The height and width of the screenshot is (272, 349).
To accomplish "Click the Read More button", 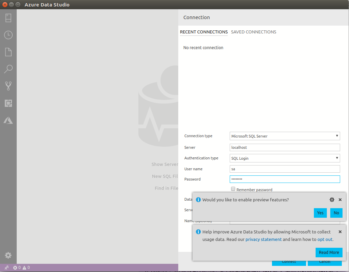I will click(329, 253).
